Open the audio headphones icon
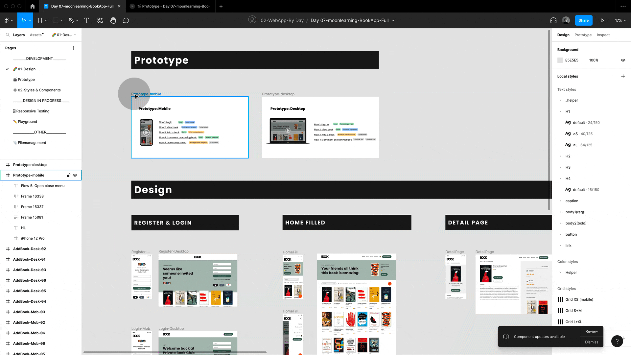631x355 pixels. pos(553,20)
